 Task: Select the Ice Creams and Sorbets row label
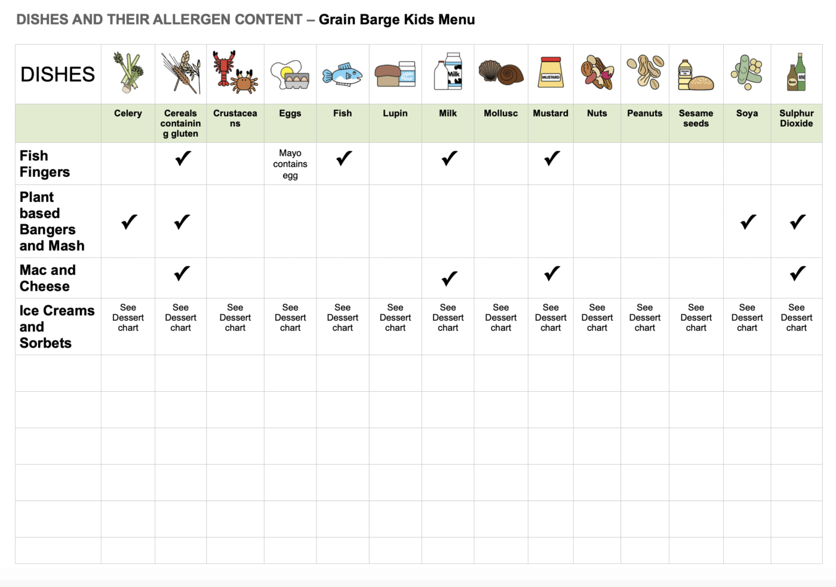click(x=57, y=327)
